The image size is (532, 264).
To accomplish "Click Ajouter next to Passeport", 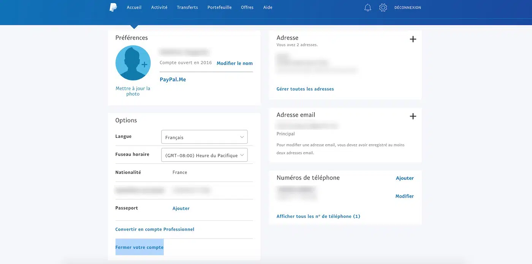I will 181,208.
